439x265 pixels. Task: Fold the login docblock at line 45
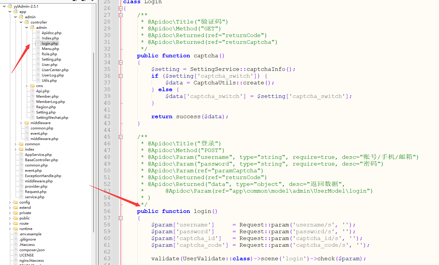coord(121,137)
